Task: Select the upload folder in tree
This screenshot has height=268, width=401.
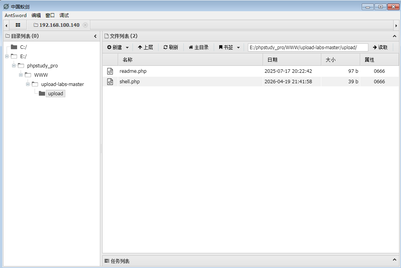Action: click(55, 94)
